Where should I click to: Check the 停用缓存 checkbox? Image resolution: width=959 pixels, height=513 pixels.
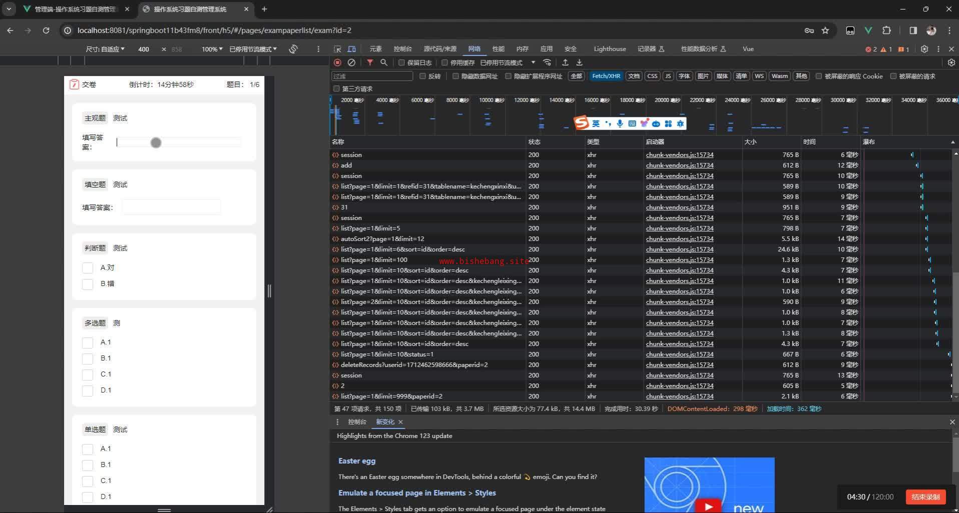444,62
